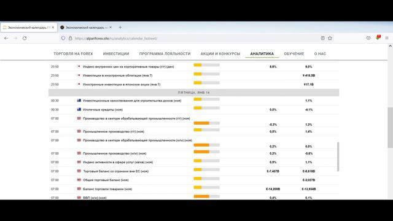
Task: Open the ТОРГОВЛЯ НА FOREX menu
Action: pos(73,53)
